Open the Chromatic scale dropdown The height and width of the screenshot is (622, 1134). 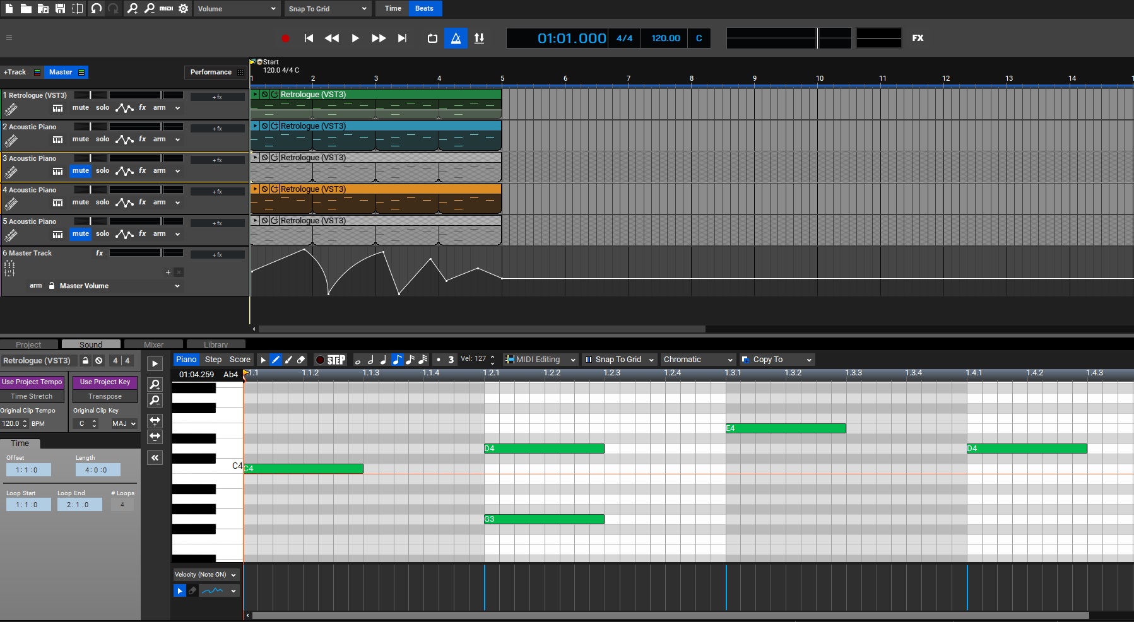[698, 360]
